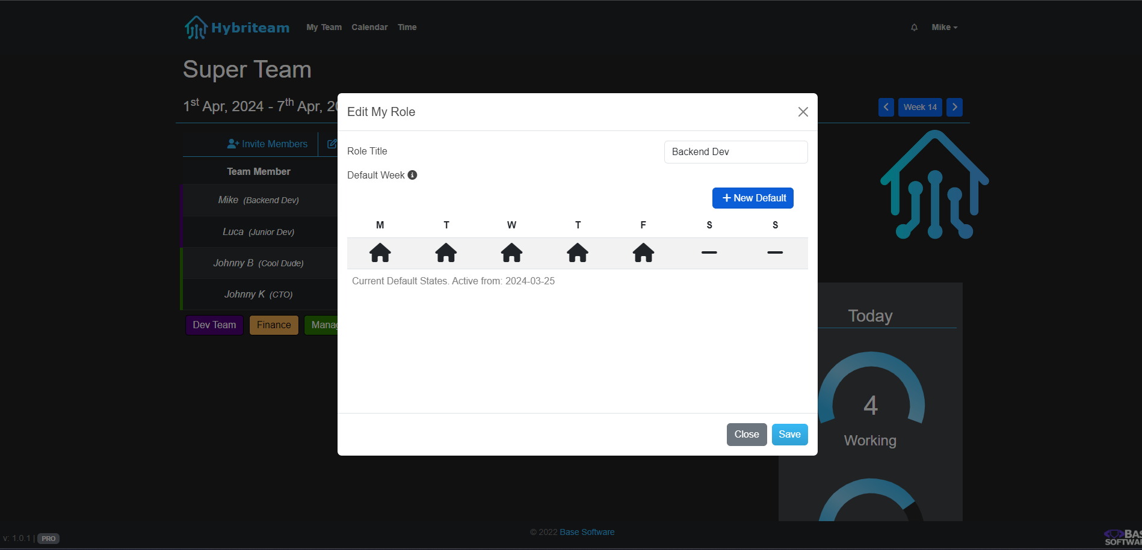Toggle Saturday's dash status
Viewport: 1142px width, 550px height.
coord(709,253)
